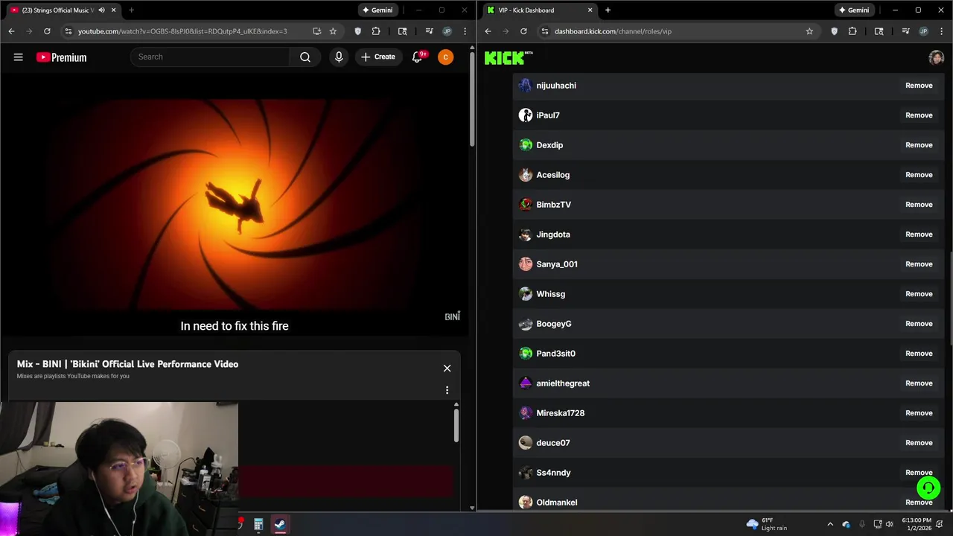This screenshot has height=536, width=953.
Task: Remove VIP iPaul7
Action: pyautogui.click(x=919, y=115)
